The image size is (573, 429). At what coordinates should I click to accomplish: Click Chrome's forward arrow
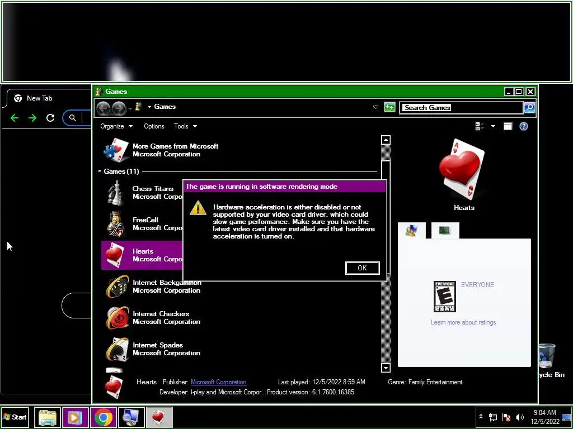pyautogui.click(x=32, y=118)
